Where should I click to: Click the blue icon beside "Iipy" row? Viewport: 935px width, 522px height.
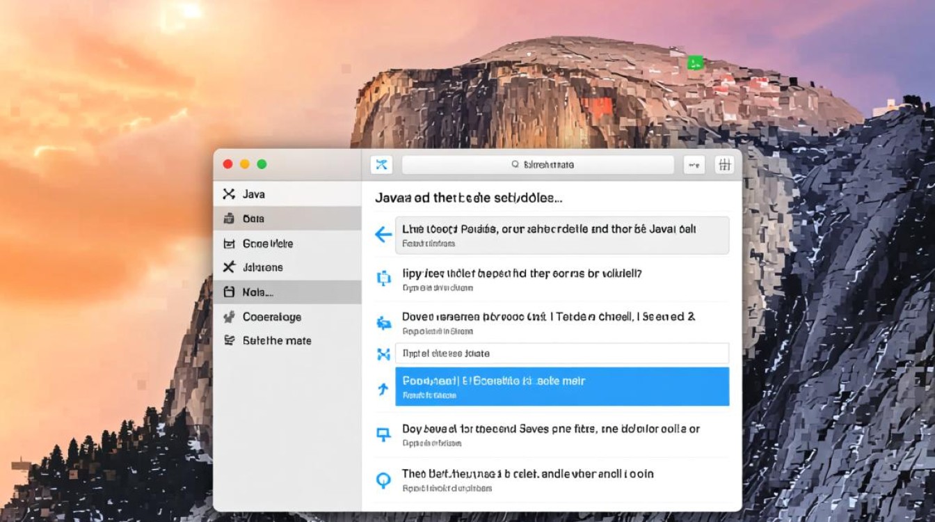(x=383, y=279)
